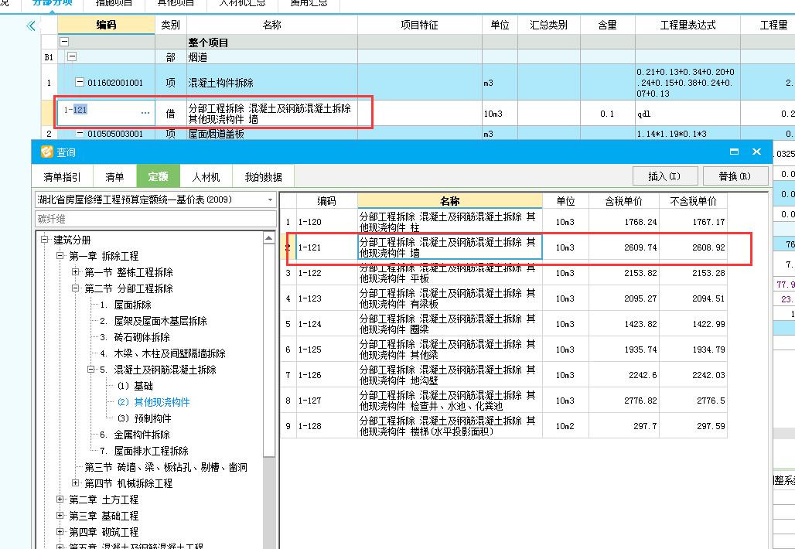
Task: Select quota row 1-128 楼梯
Action: coord(503,426)
